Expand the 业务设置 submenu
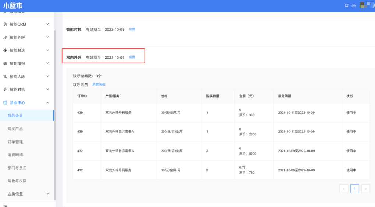375x207 pixels. (47, 194)
